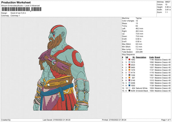Select the Natural White color swatch
Screen dimensions: 172x122
(x=130, y=88)
